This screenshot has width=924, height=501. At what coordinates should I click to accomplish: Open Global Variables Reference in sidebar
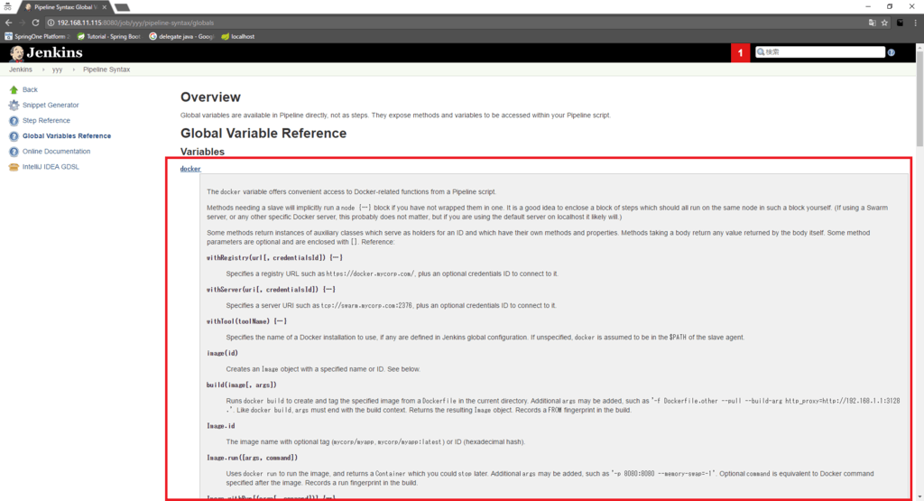click(67, 135)
